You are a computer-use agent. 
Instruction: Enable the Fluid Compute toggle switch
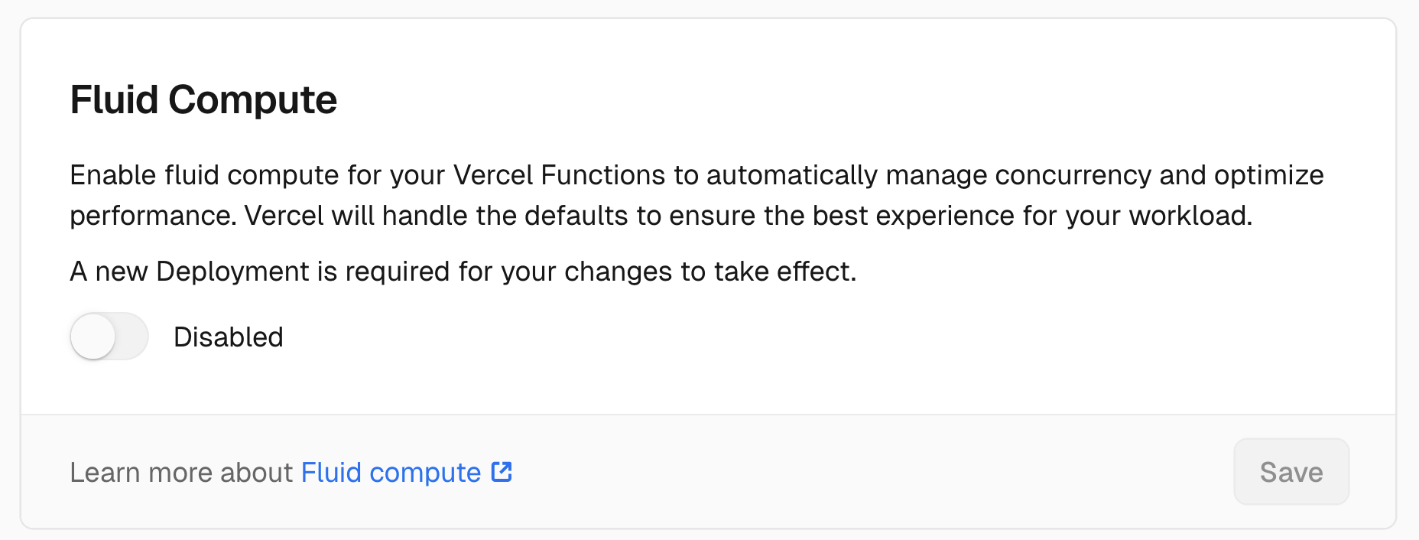coord(109,337)
